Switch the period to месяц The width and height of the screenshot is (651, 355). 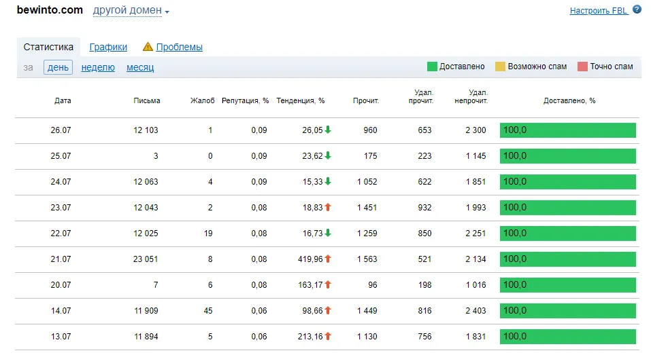tap(140, 67)
